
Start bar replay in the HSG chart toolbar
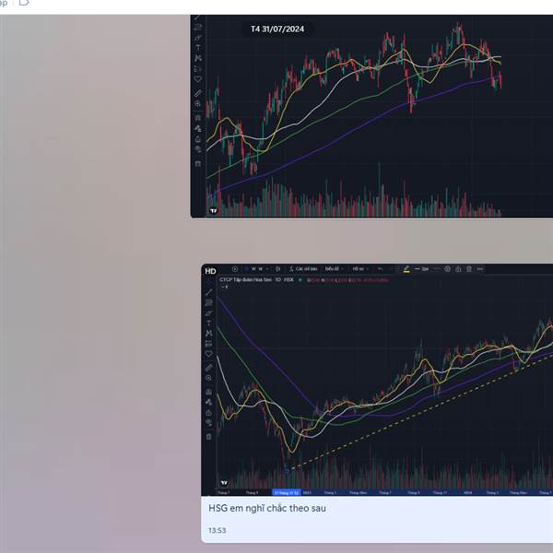click(x=235, y=269)
